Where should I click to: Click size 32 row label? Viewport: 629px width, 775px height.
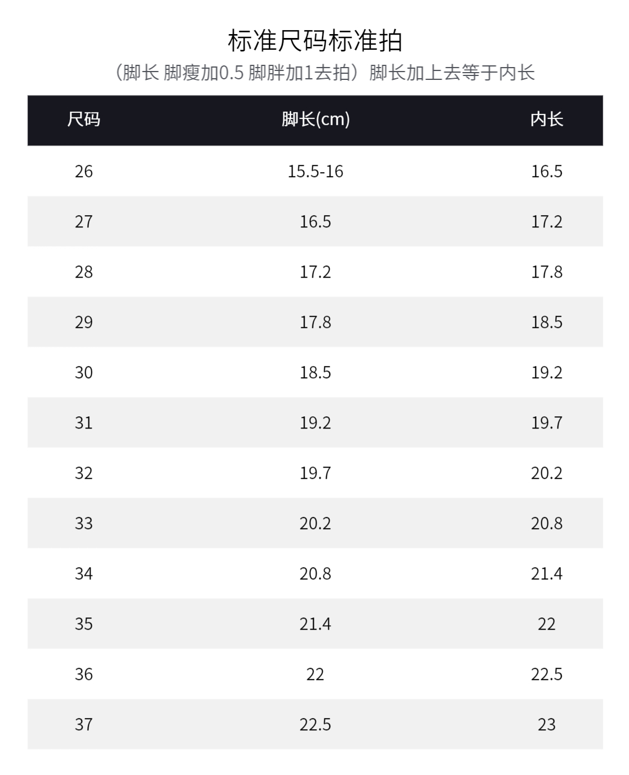[x=84, y=473]
